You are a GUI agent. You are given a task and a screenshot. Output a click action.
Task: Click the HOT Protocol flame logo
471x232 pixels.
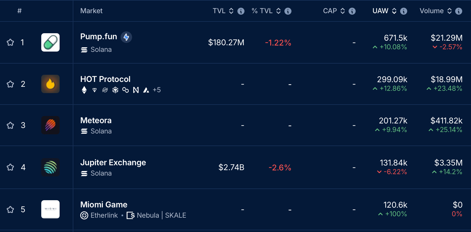pos(50,84)
